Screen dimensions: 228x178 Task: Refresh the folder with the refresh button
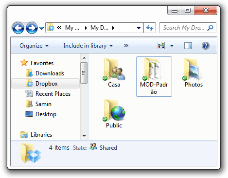coord(150,28)
